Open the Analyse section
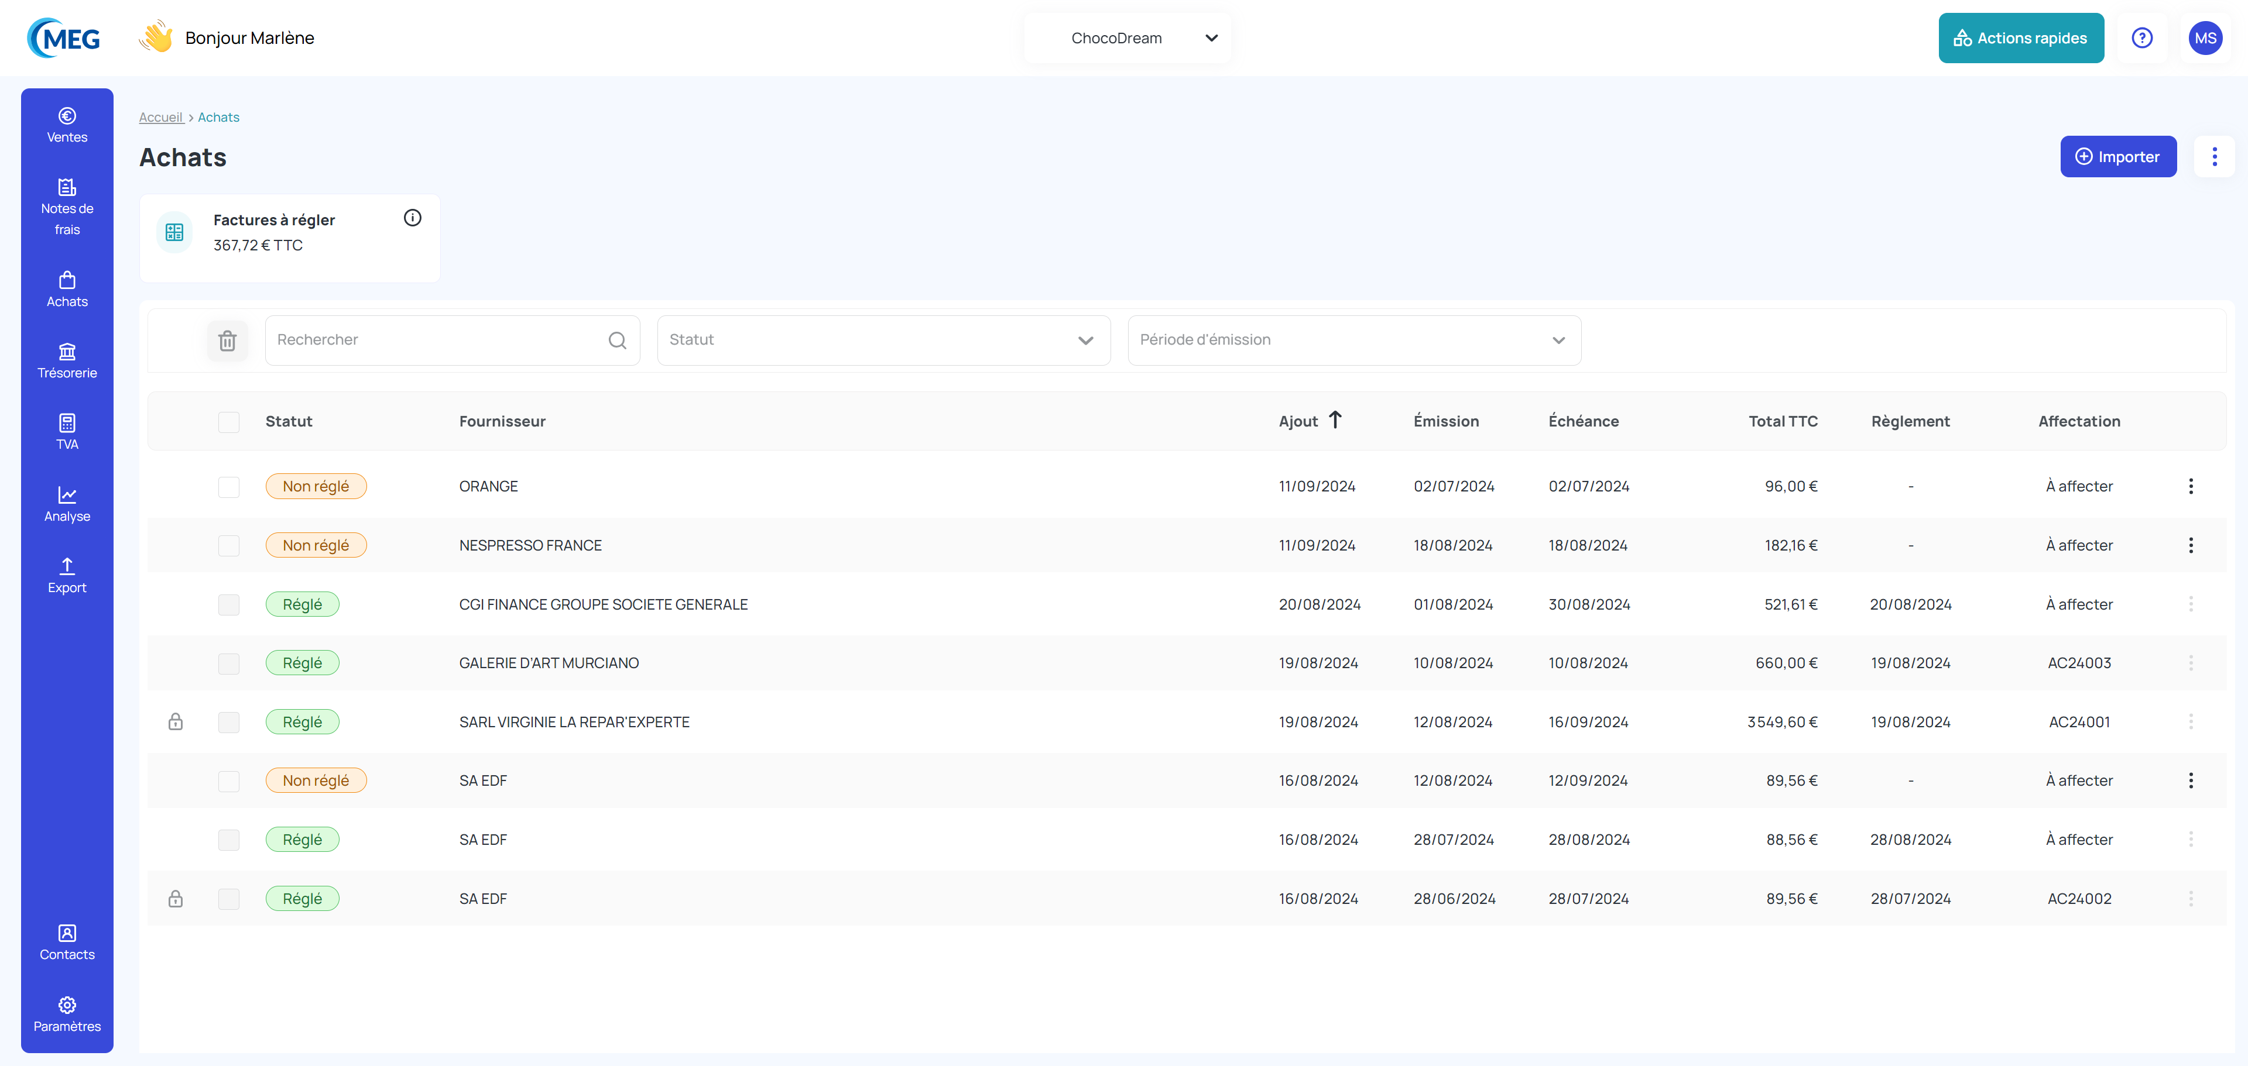Image resolution: width=2248 pixels, height=1066 pixels. click(x=67, y=505)
